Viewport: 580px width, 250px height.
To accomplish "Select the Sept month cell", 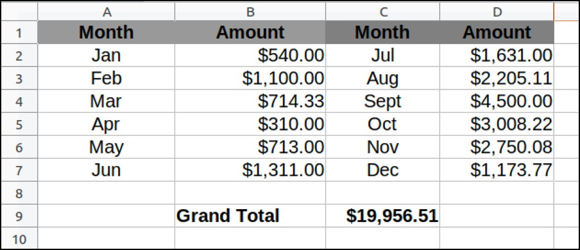I will pyautogui.click(x=383, y=101).
